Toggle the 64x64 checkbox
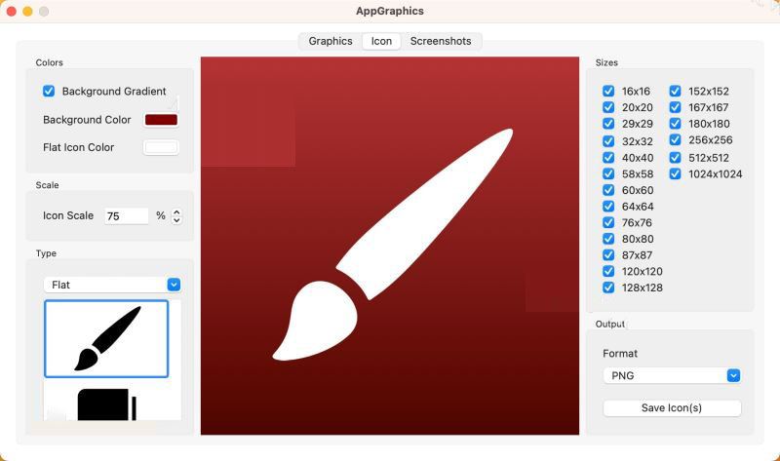The image size is (780, 461). pos(608,207)
